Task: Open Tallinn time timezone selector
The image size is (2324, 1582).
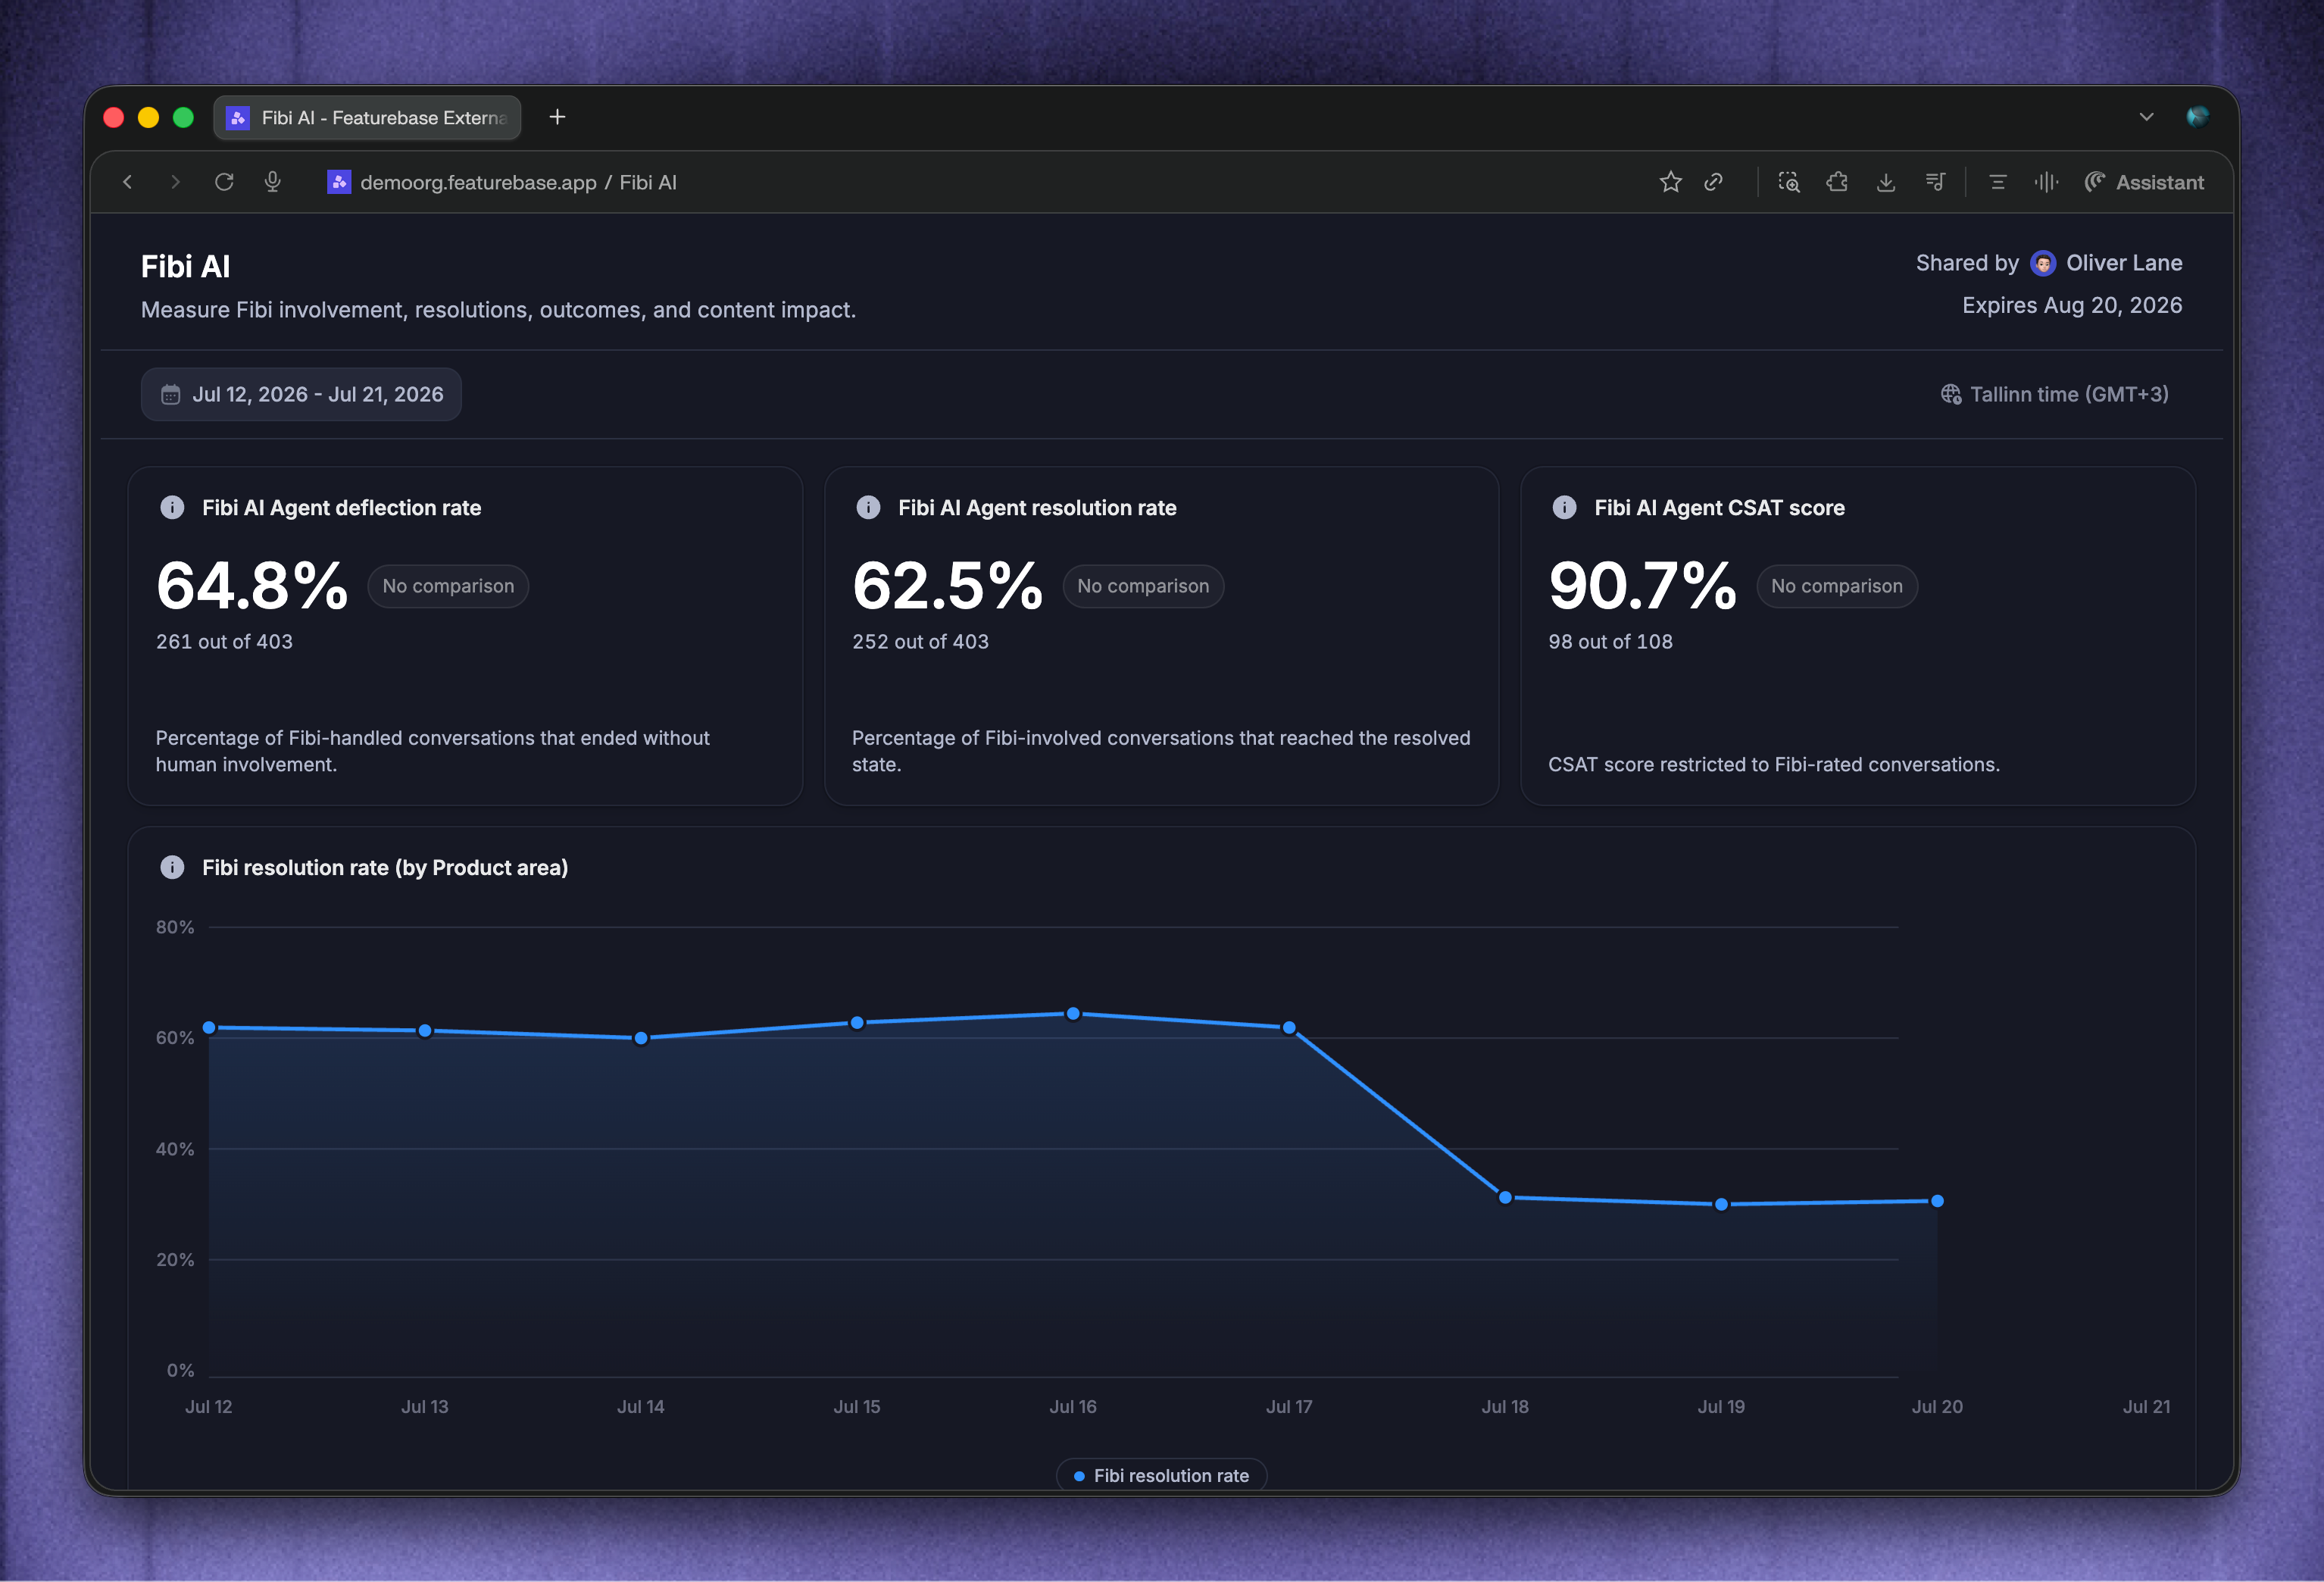Action: pyautogui.click(x=2055, y=394)
